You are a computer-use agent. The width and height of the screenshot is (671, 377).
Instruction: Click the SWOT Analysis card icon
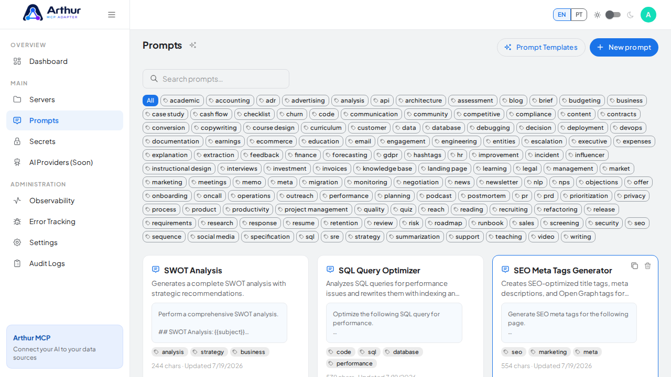tap(156, 269)
